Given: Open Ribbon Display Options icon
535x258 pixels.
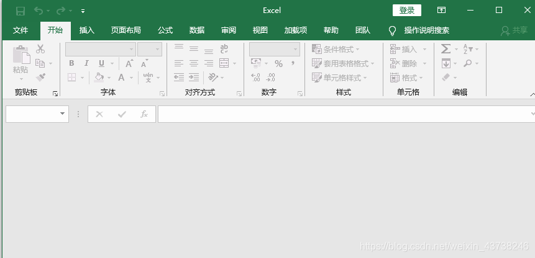Looking at the screenshot, I should point(442,10).
